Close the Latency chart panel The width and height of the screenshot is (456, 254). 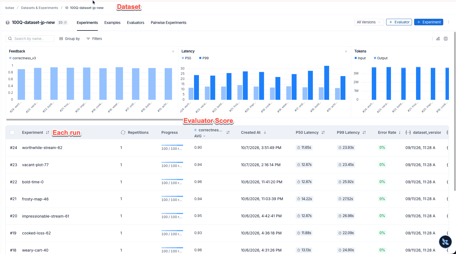pos(346,51)
